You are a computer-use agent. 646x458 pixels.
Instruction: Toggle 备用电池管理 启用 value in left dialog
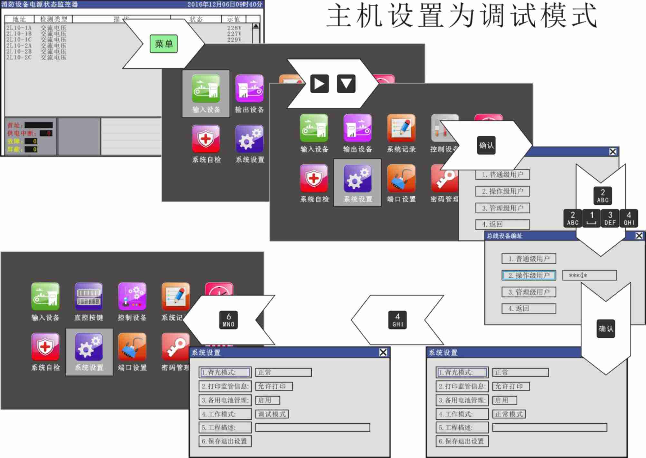(x=268, y=400)
